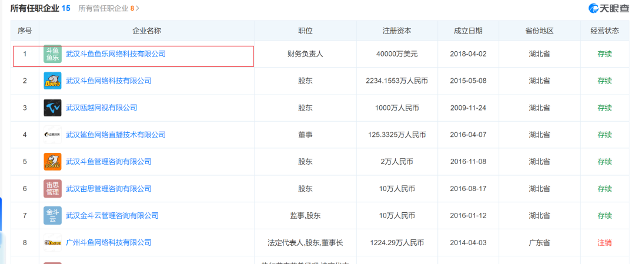The image size is (635, 264).
Task: Click the 2万人民币 capital cell
Action: click(x=397, y=162)
